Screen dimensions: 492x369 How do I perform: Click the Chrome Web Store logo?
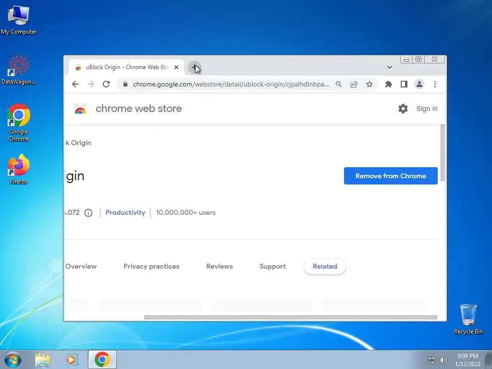click(x=80, y=109)
